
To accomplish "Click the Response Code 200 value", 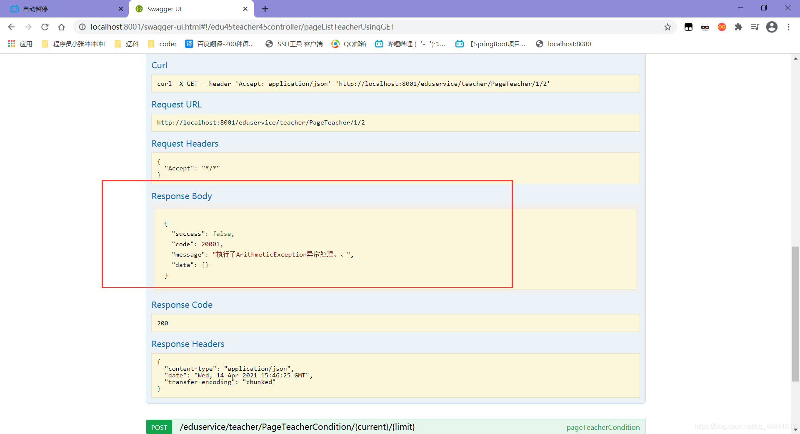I will pos(162,323).
